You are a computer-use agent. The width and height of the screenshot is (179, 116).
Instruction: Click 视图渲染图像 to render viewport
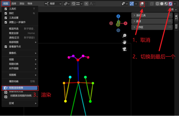20,88
